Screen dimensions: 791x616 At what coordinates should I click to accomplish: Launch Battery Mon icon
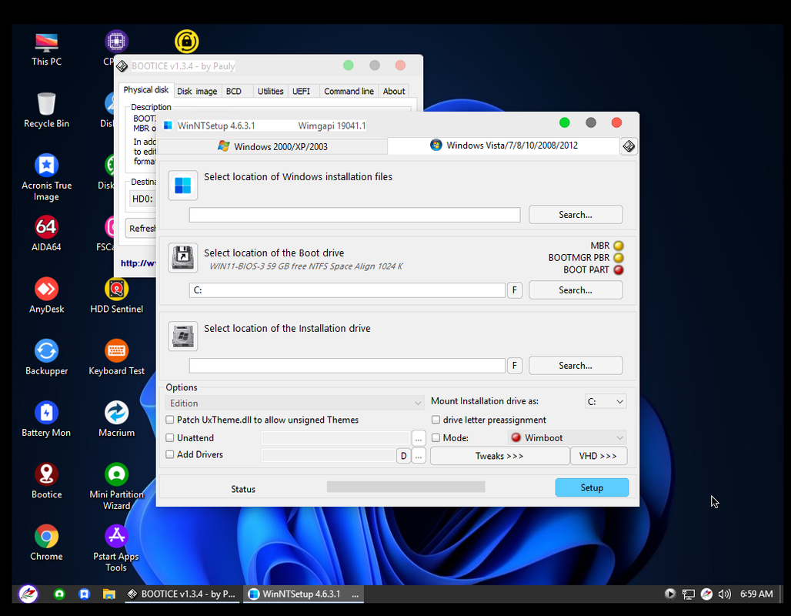pyautogui.click(x=46, y=419)
